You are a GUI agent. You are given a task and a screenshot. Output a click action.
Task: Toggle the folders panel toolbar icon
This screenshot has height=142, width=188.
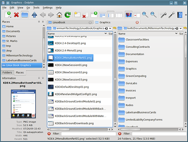(x=25, y=15)
